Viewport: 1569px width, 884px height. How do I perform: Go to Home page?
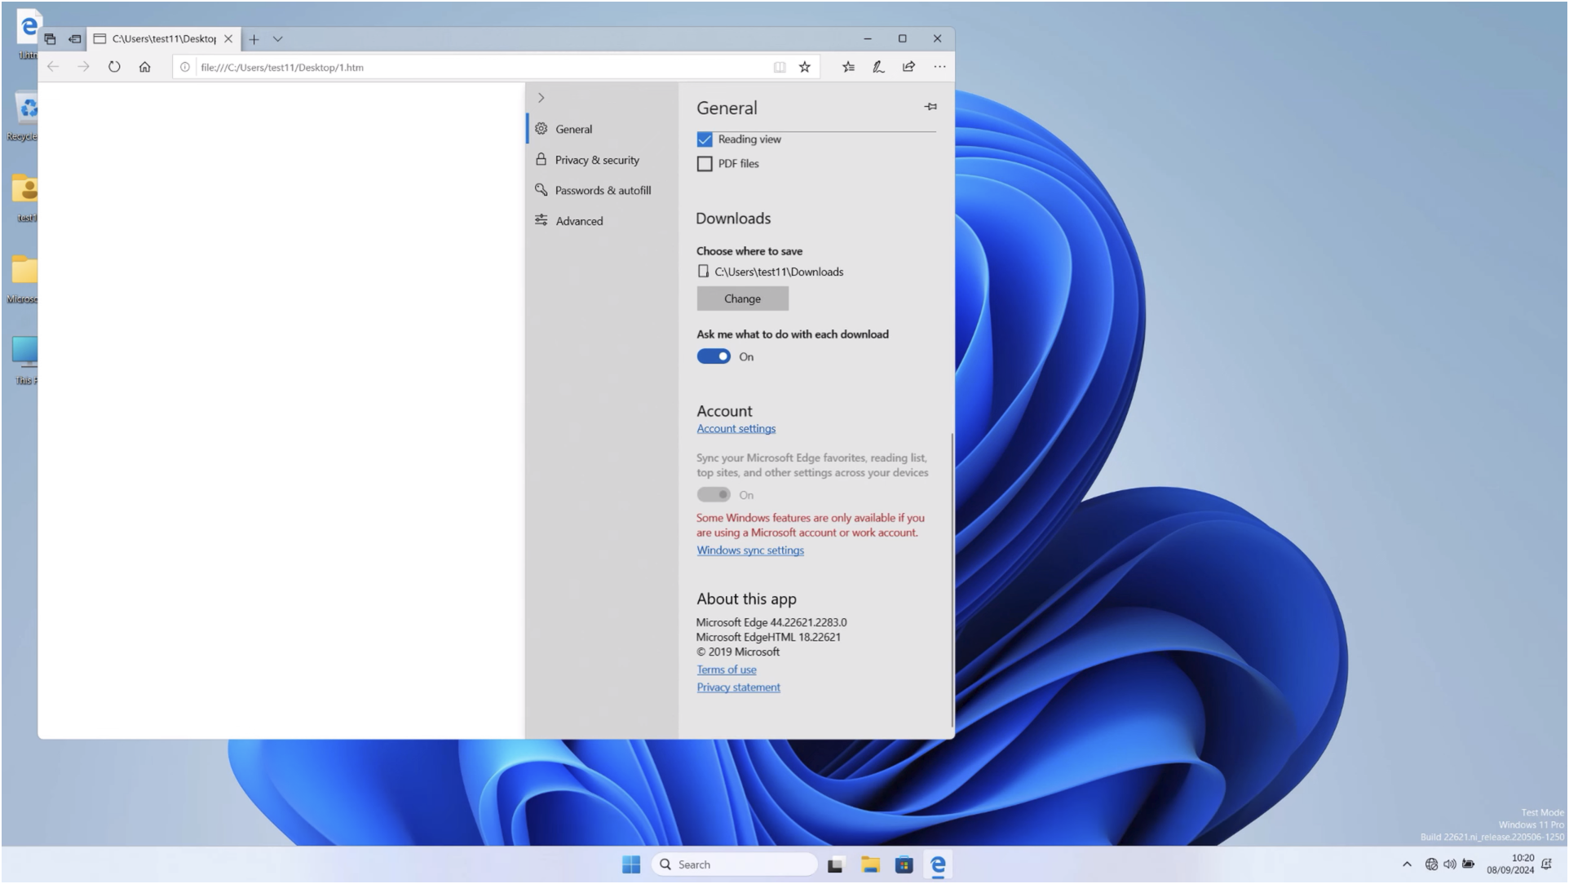click(x=144, y=67)
